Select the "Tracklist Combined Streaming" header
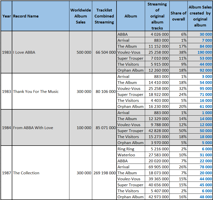213x200 pixels. click(104, 16)
